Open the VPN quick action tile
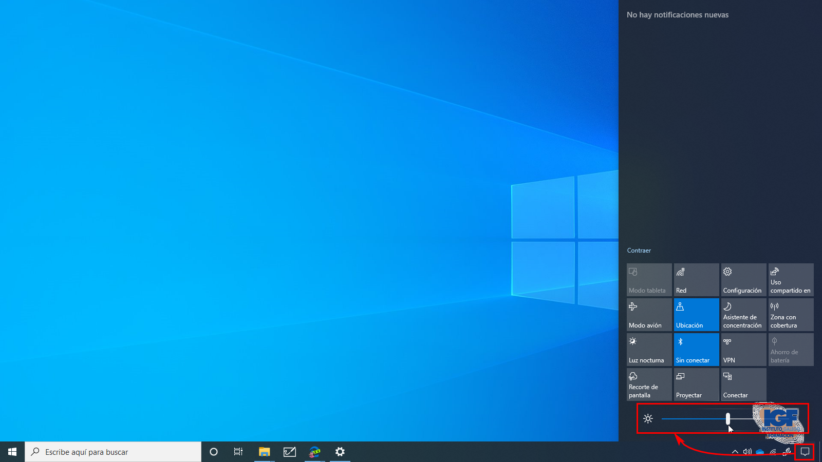 point(743,350)
